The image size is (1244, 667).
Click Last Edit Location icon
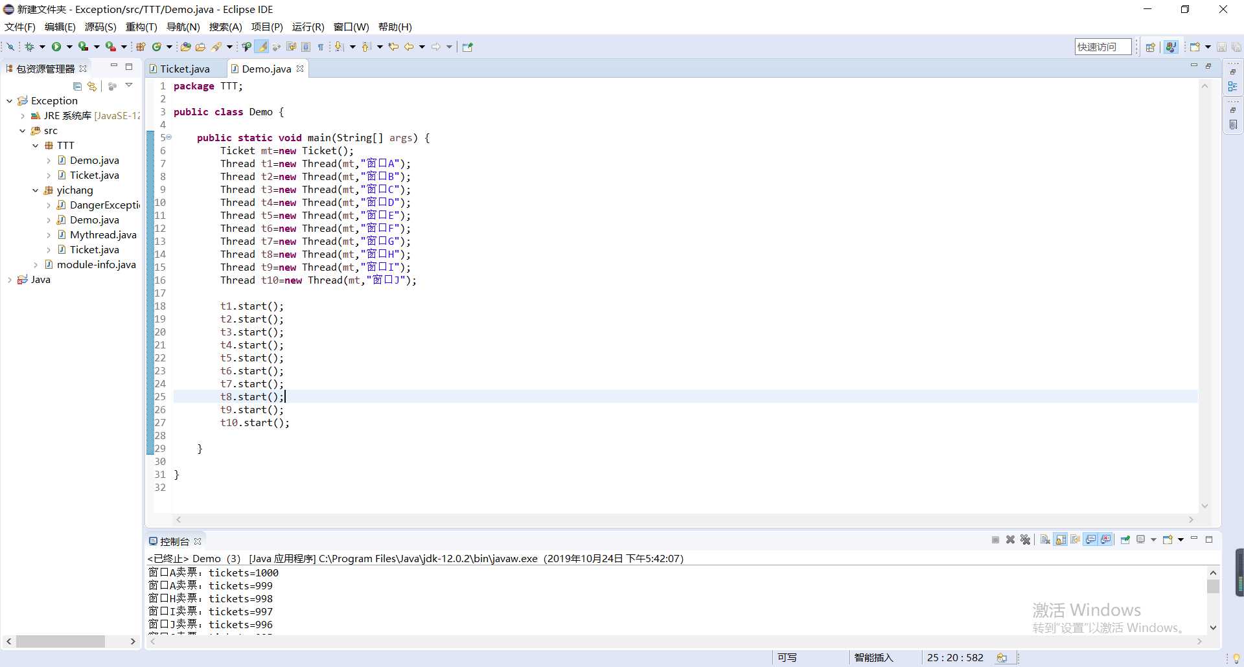393,47
